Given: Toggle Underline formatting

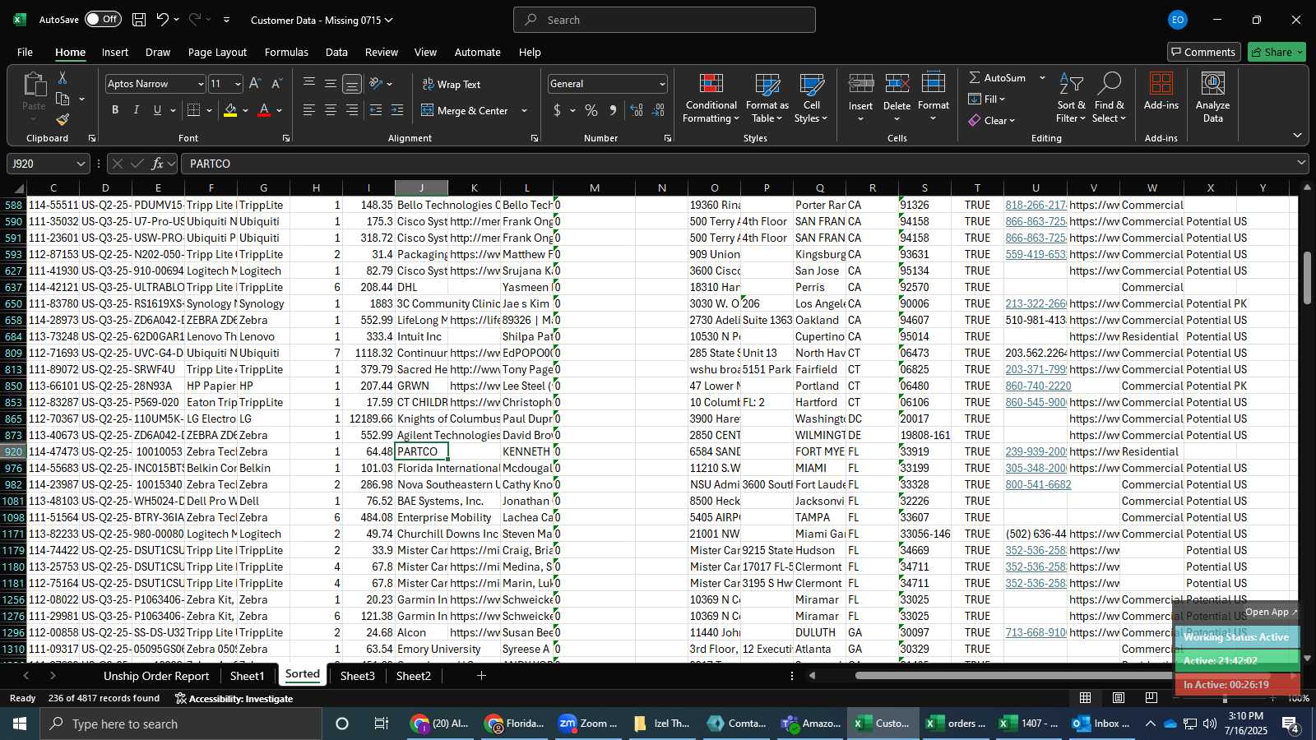Looking at the screenshot, I should pos(157,110).
